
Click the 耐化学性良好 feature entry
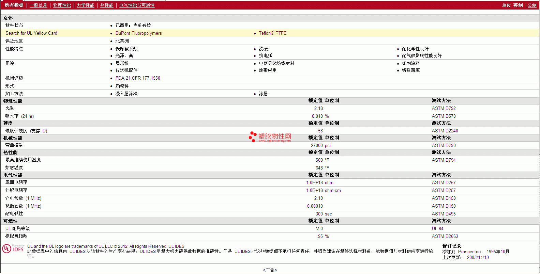[415, 49]
